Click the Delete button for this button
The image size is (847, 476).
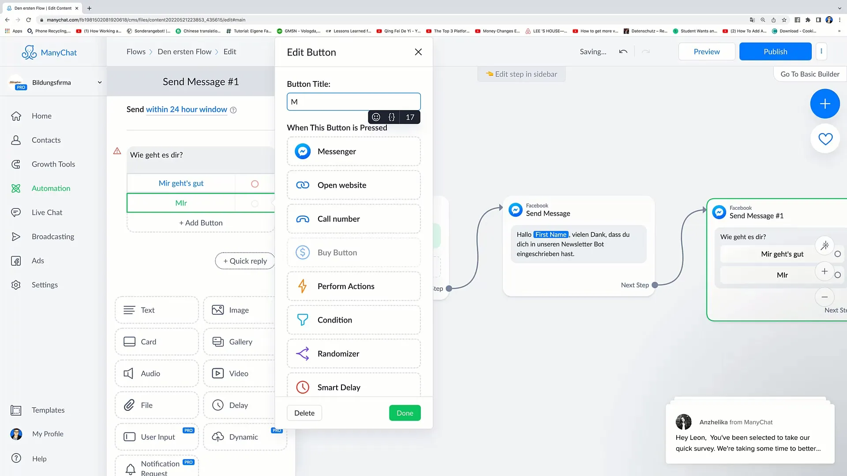(304, 413)
